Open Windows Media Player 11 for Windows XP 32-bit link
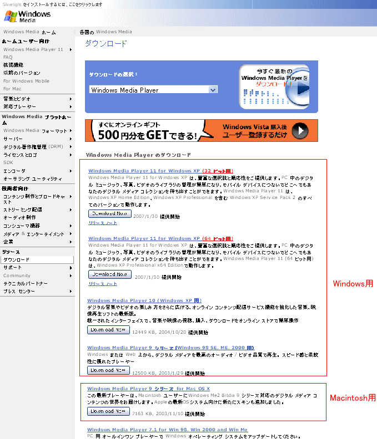 tap(160, 171)
